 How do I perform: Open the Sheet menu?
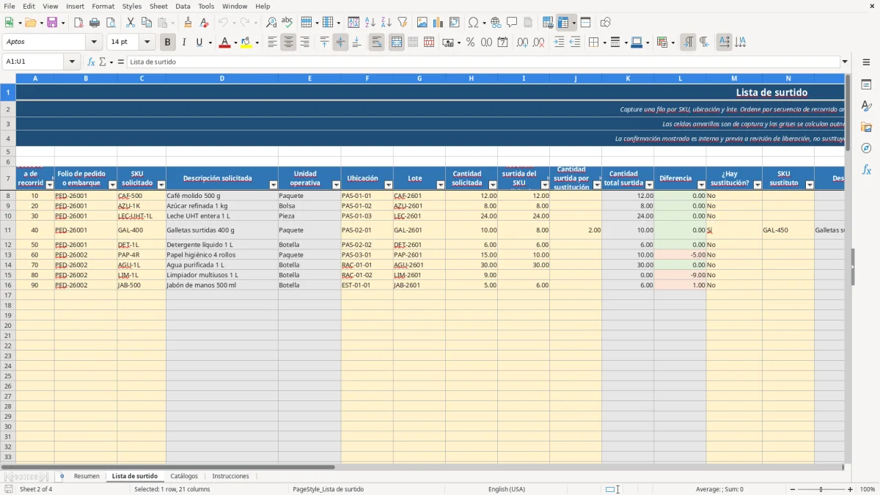pos(159,6)
